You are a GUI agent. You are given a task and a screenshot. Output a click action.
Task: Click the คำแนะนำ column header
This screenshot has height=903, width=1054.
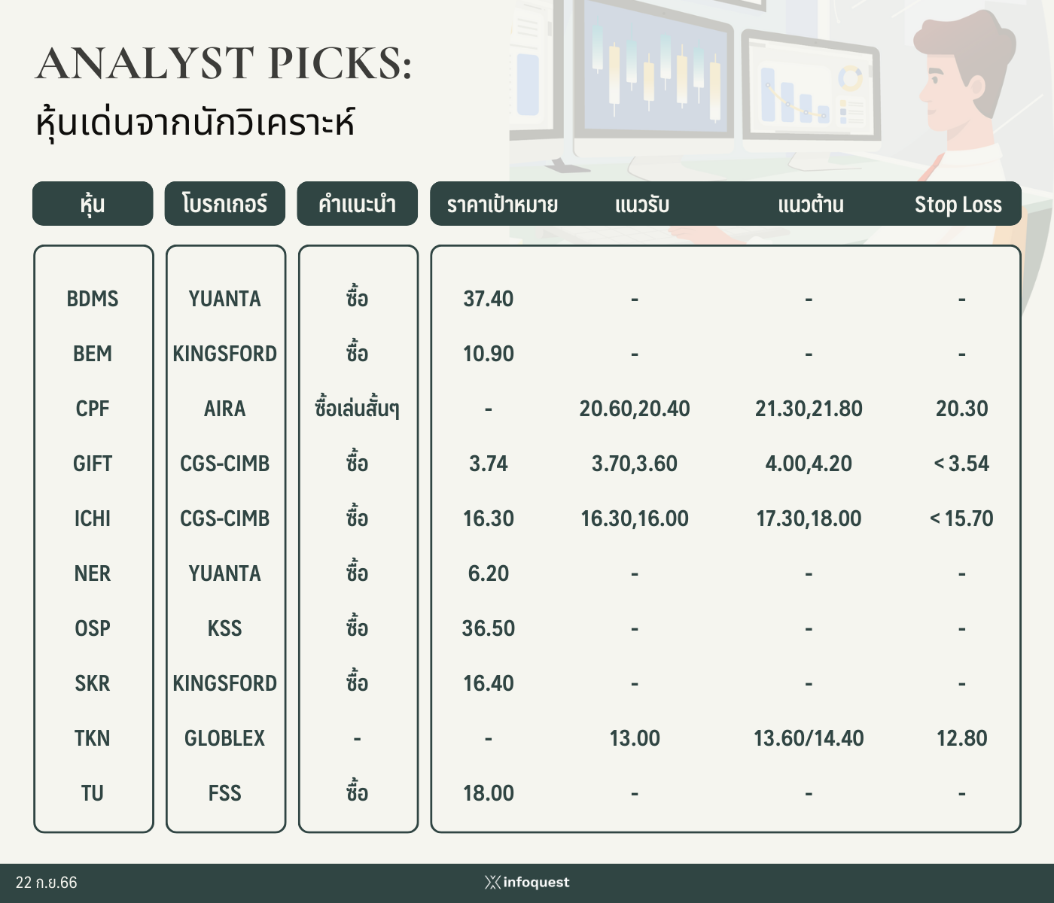[357, 203]
